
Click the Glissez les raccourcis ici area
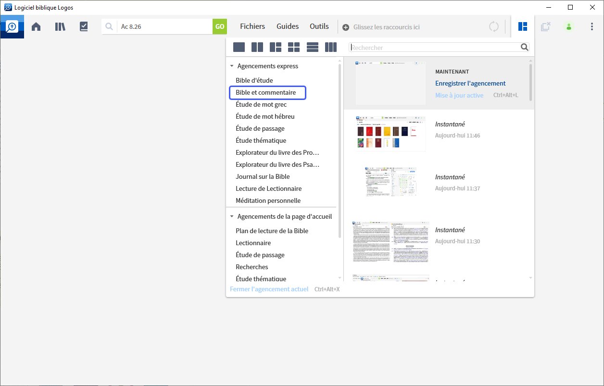pos(387,27)
